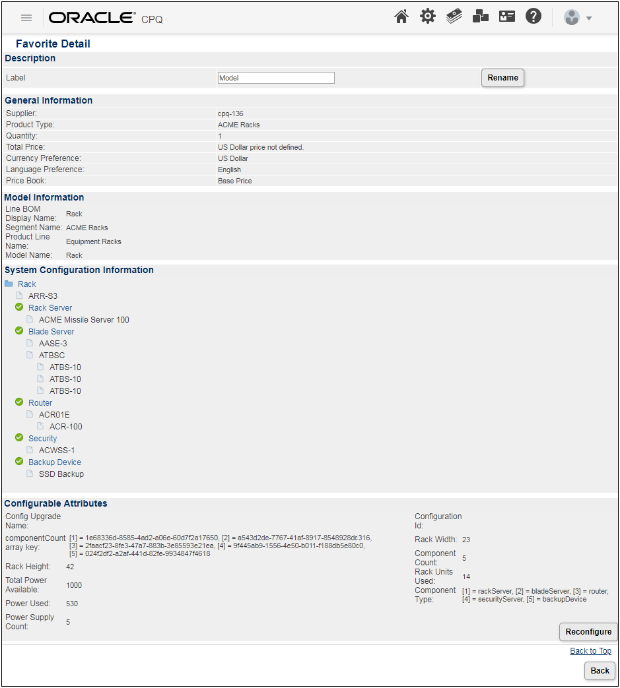Open the commerce blocks icon in header
This screenshot has width=620, height=688.
point(481,16)
